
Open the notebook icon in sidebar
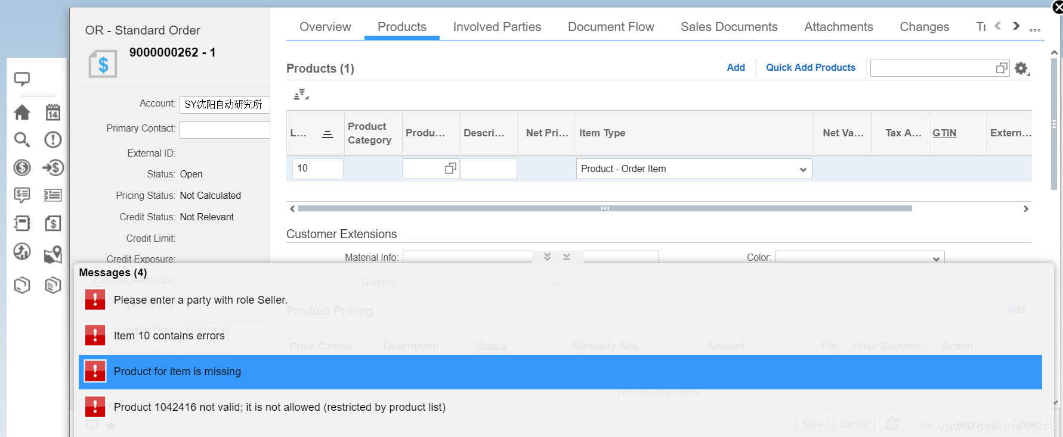click(x=22, y=223)
